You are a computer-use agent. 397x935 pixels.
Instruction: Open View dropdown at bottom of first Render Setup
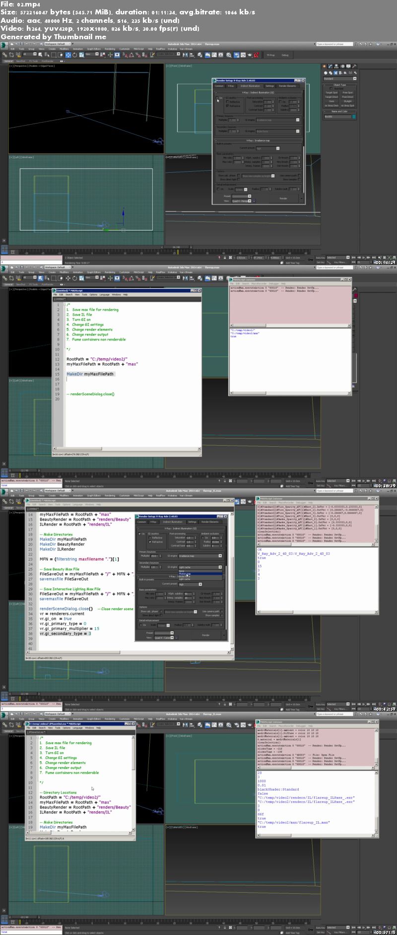click(242, 201)
